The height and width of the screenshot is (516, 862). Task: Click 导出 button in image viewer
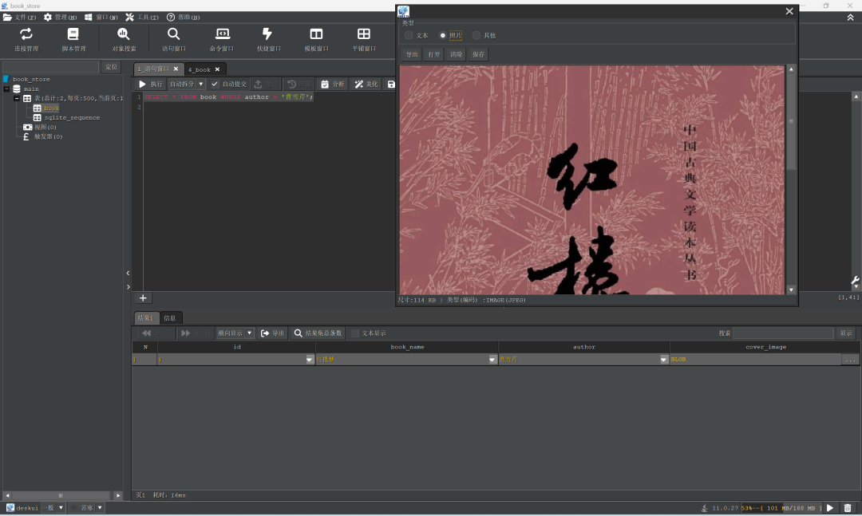pos(411,55)
